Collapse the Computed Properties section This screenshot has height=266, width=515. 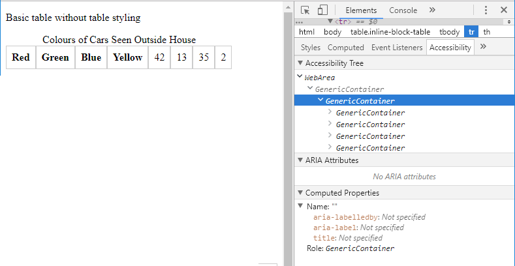point(300,192)
